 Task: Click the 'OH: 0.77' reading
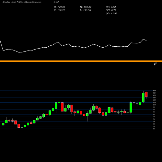[x=111, y=10]
